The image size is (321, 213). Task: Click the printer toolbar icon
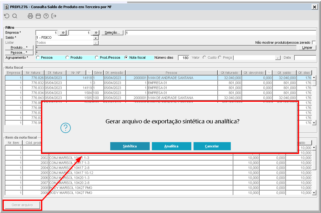(30, 16)
